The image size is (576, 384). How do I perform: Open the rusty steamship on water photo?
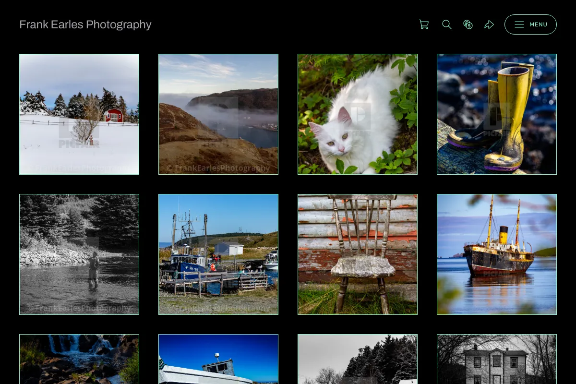pos(497,254)
